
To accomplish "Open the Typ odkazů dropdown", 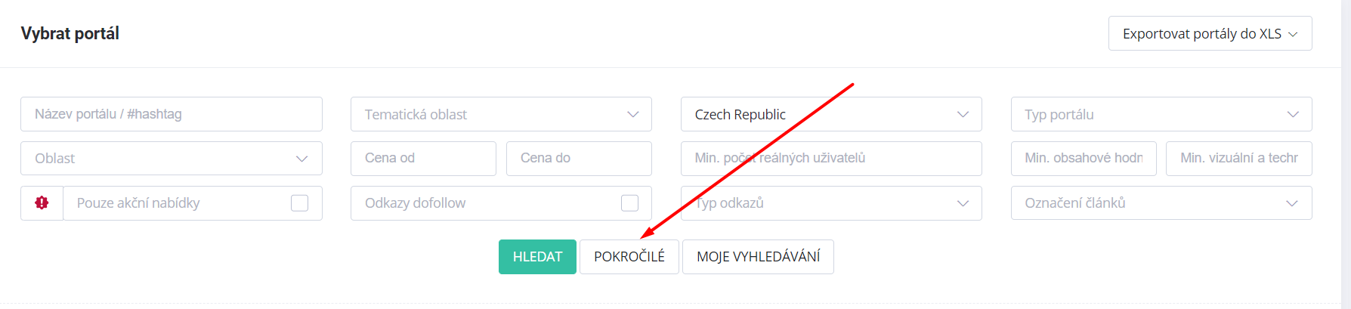I will [831, 203].
